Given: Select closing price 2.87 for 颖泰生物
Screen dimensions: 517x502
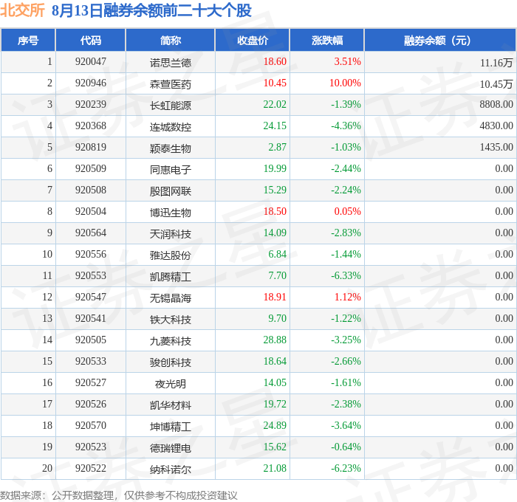Looking at the screenshot, I should pos(277,148).
